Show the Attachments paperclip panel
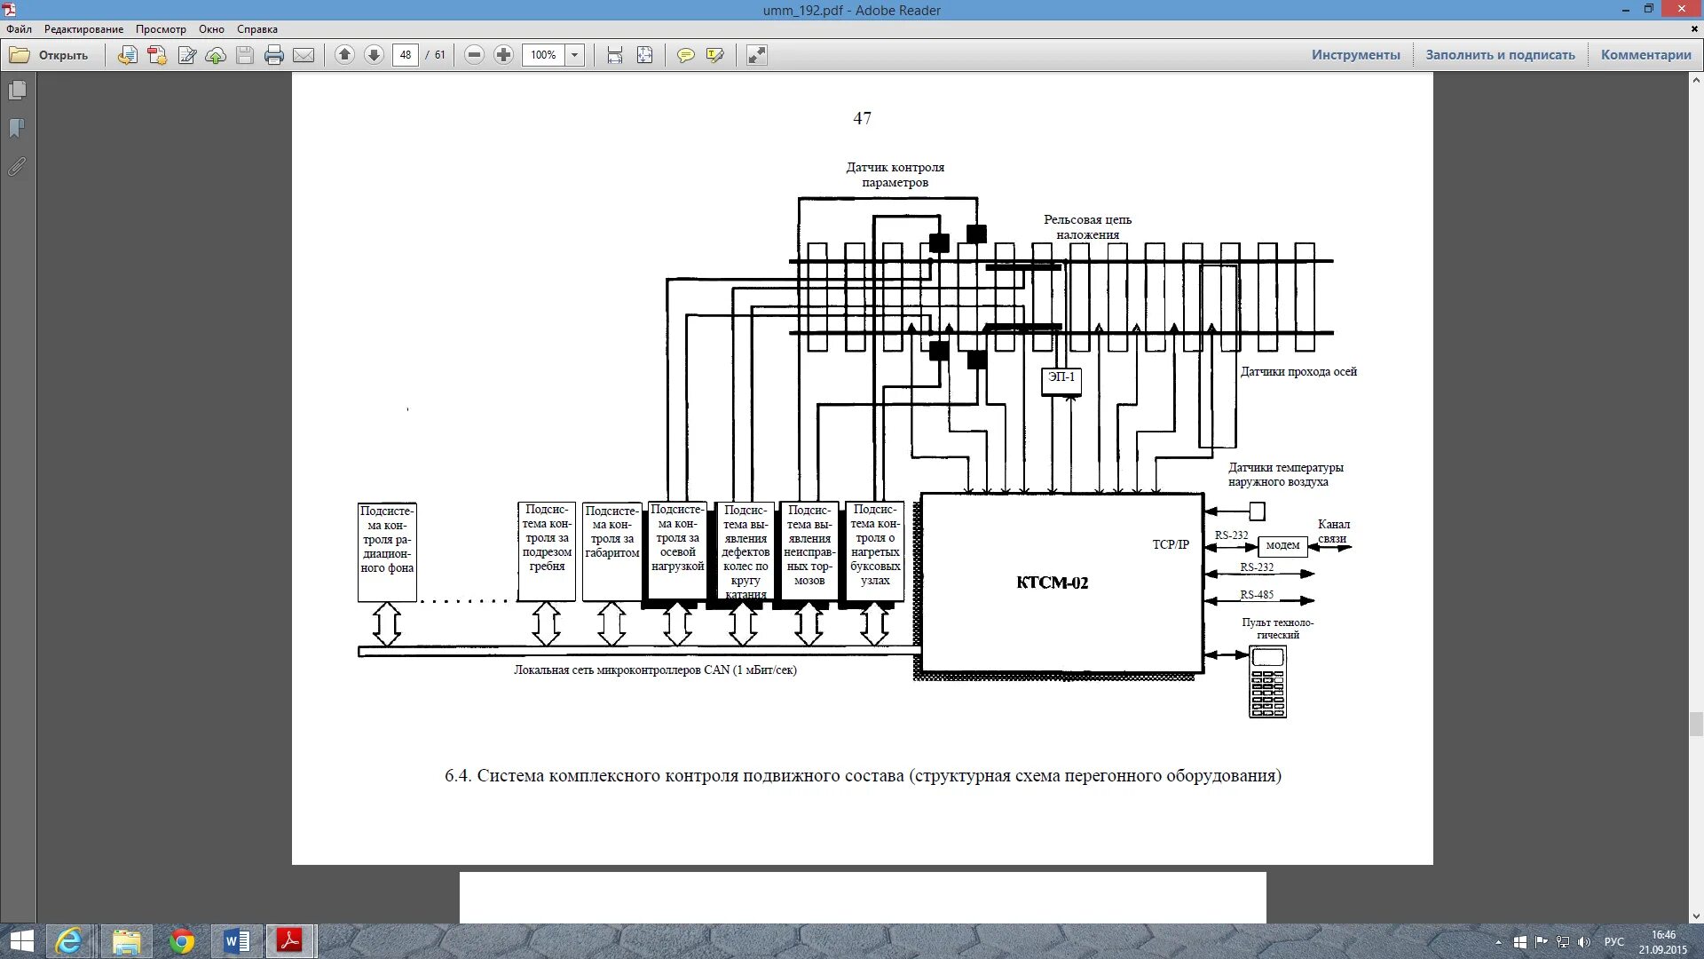 point(17,166)
